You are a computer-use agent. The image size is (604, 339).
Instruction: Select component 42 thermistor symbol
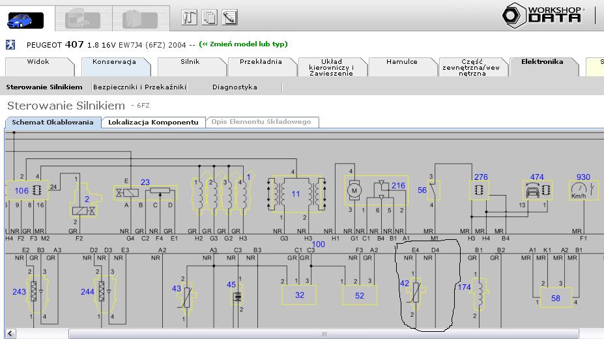[416, 293]
